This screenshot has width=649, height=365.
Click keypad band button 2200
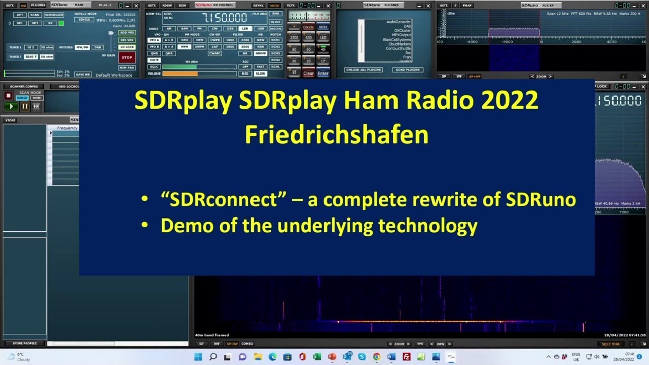pyautogui.click(x=294, y=37)
